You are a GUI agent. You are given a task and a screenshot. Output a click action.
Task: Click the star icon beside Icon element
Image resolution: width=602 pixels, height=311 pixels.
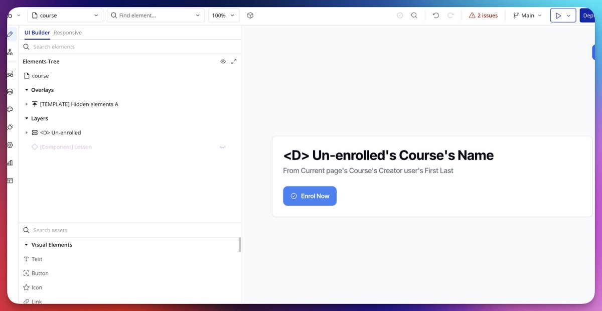pyautogui.click(x=27, y=287)
